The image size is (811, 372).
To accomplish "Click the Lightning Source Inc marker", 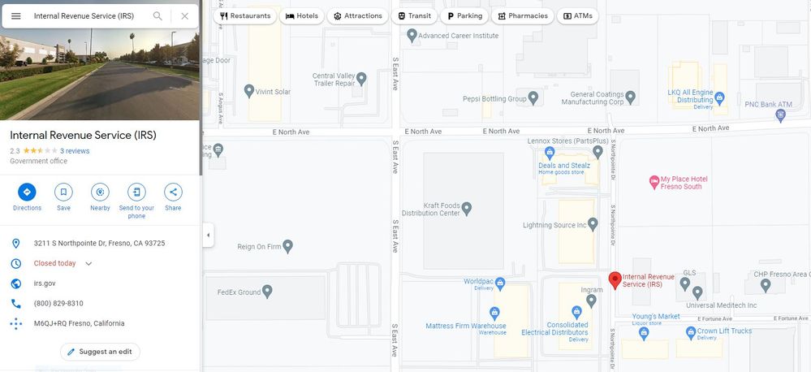I will tap(593, 224).
